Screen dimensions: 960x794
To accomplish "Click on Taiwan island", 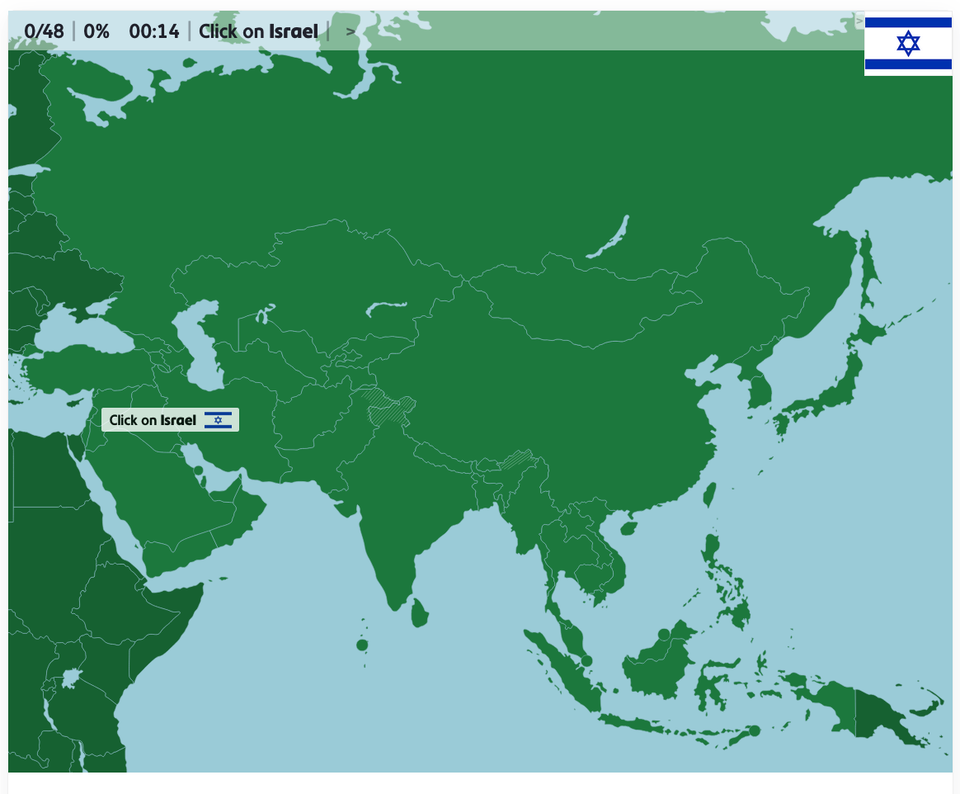I will 709,495.
